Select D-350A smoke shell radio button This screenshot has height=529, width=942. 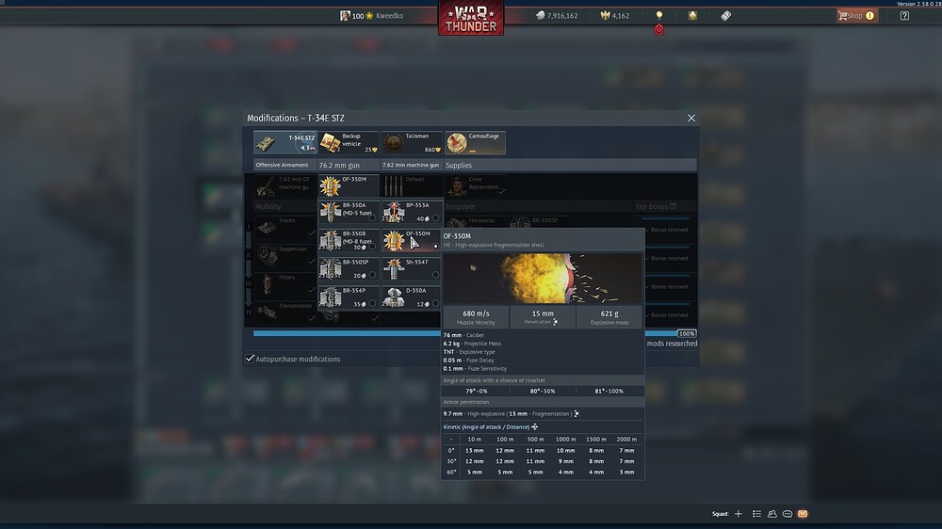tap(435, 304)
